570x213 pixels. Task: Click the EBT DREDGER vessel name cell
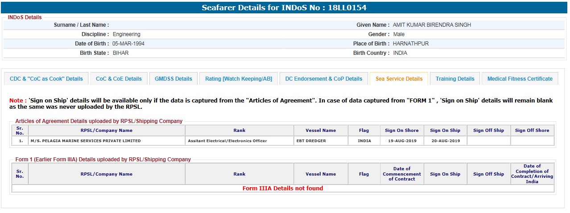click(x=310, y=141)
